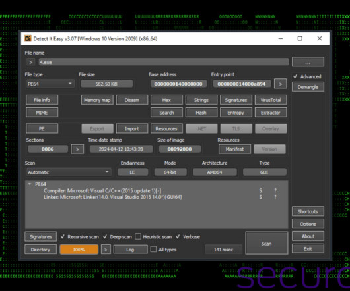Click the arrow button next to the progress bar
350x291 pixels.
106,250
